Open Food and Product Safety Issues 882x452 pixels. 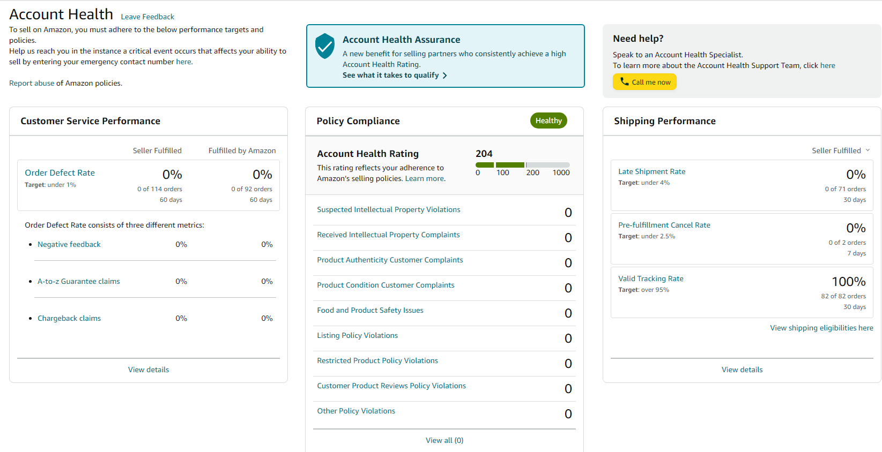[370, 310]
